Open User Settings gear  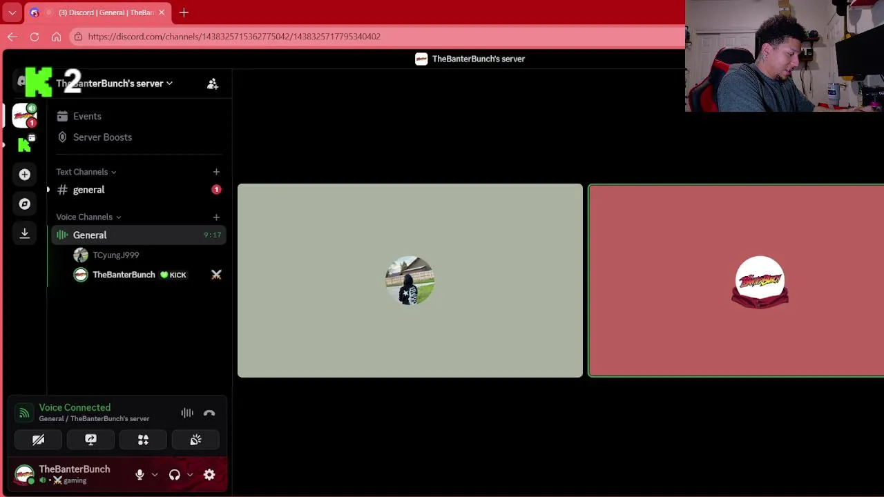[x=209, y=475]
